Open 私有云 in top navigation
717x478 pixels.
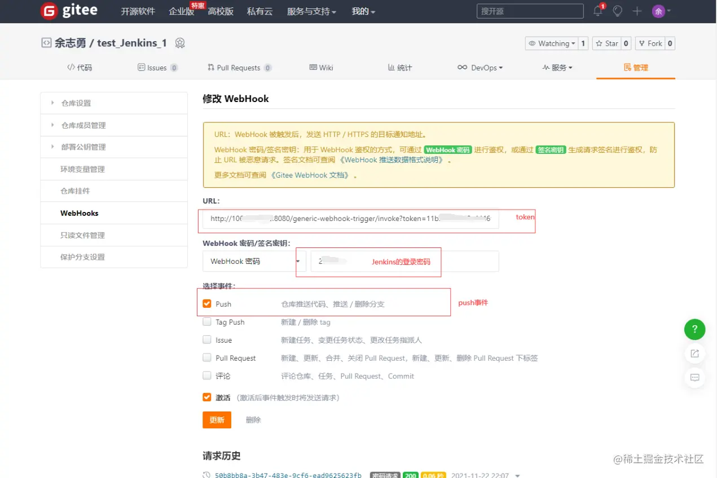[259, 11]
